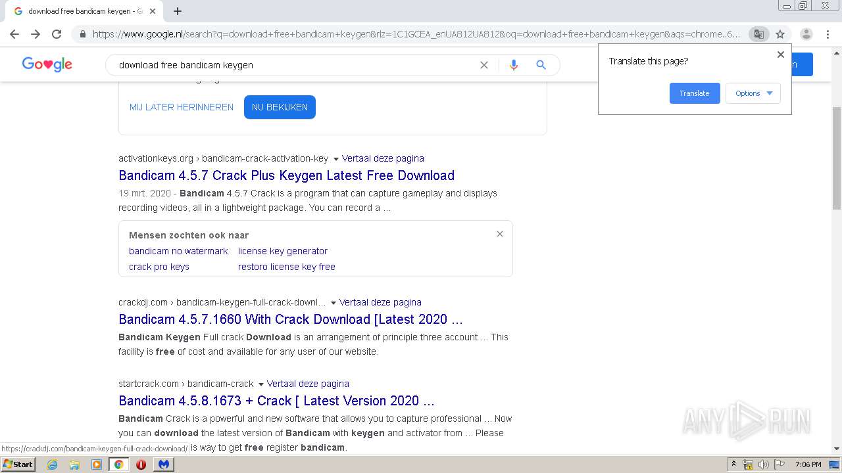The height and width of the screenshot is (473, 842).
Task: Go forward to the next page
Action: tap(36, 34)
